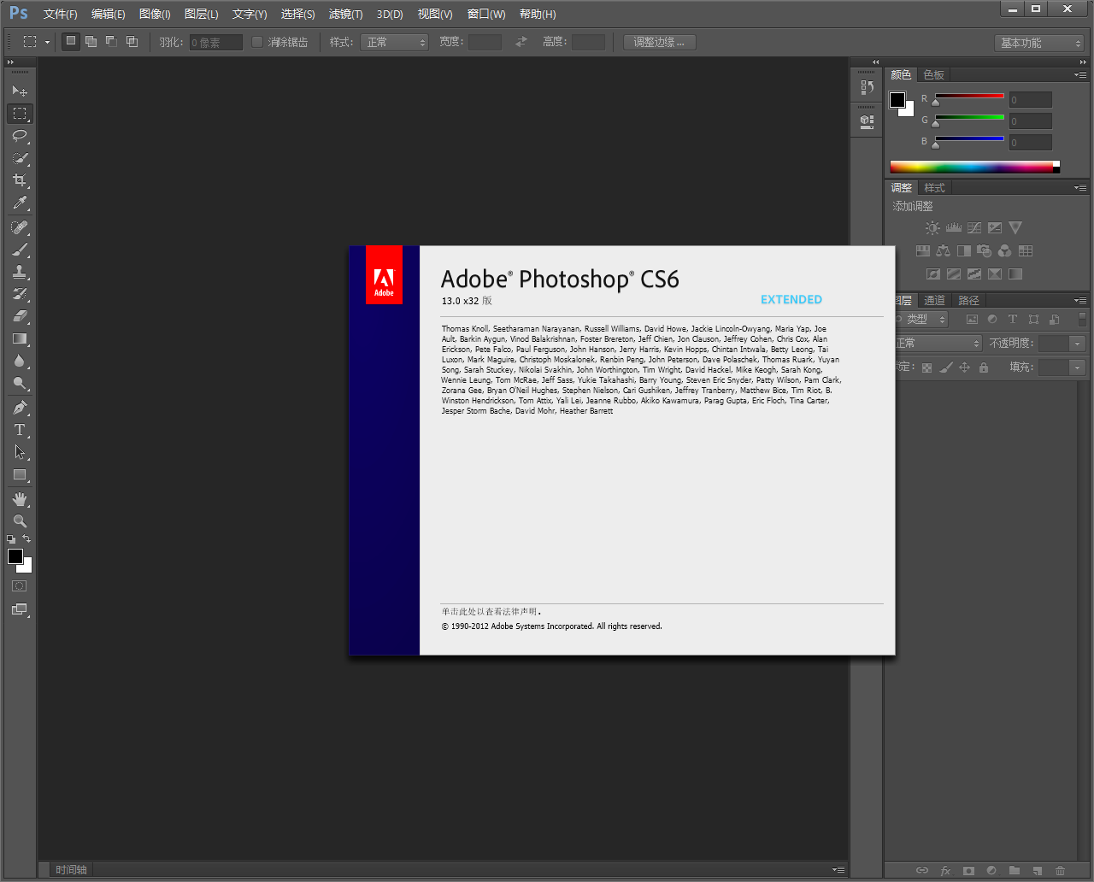The height and width of the screenshot is (882, 1094).
Task: Toggle lock transparent pixels in Layers panel
Action: click(x=926, y=367)
